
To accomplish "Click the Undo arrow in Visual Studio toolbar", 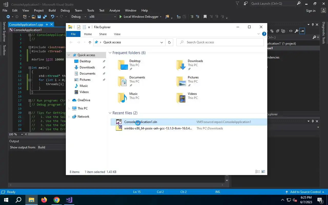I will point(53,17).
